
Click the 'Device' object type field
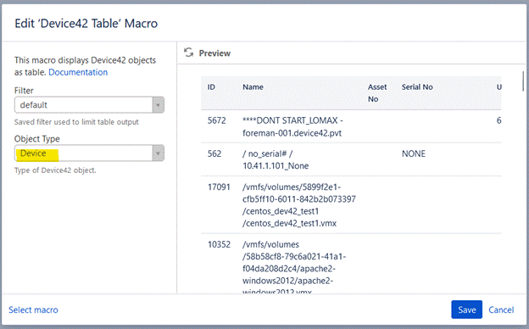point(89,153)
